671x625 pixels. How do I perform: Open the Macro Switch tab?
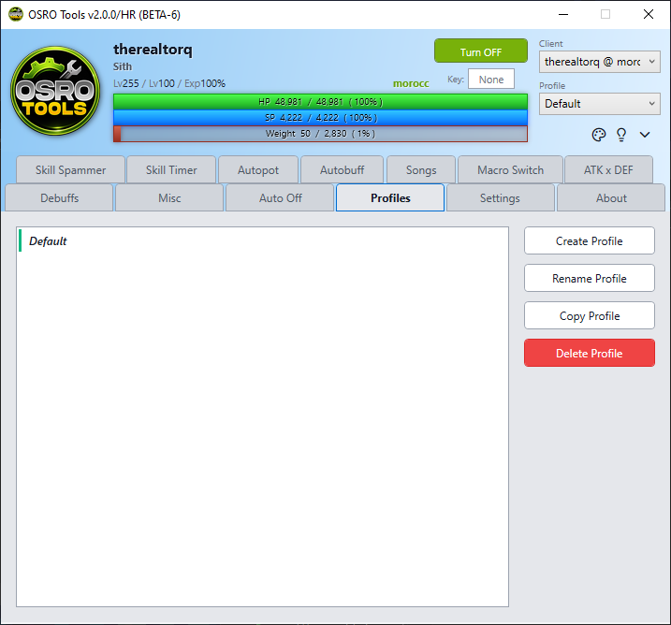(510, 170)
